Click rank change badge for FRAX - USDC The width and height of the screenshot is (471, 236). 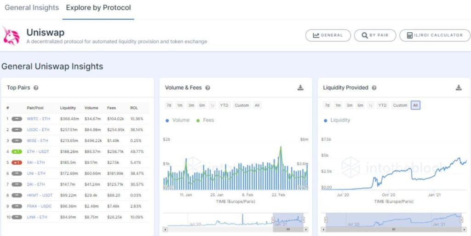click(17, 206)
